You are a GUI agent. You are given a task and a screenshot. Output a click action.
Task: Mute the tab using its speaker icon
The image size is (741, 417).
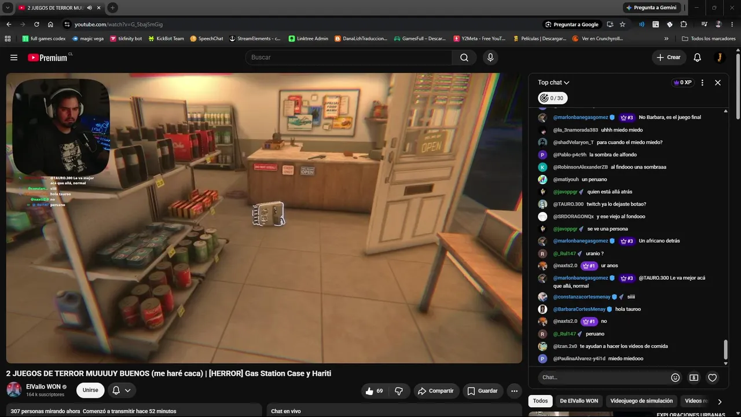89,8
